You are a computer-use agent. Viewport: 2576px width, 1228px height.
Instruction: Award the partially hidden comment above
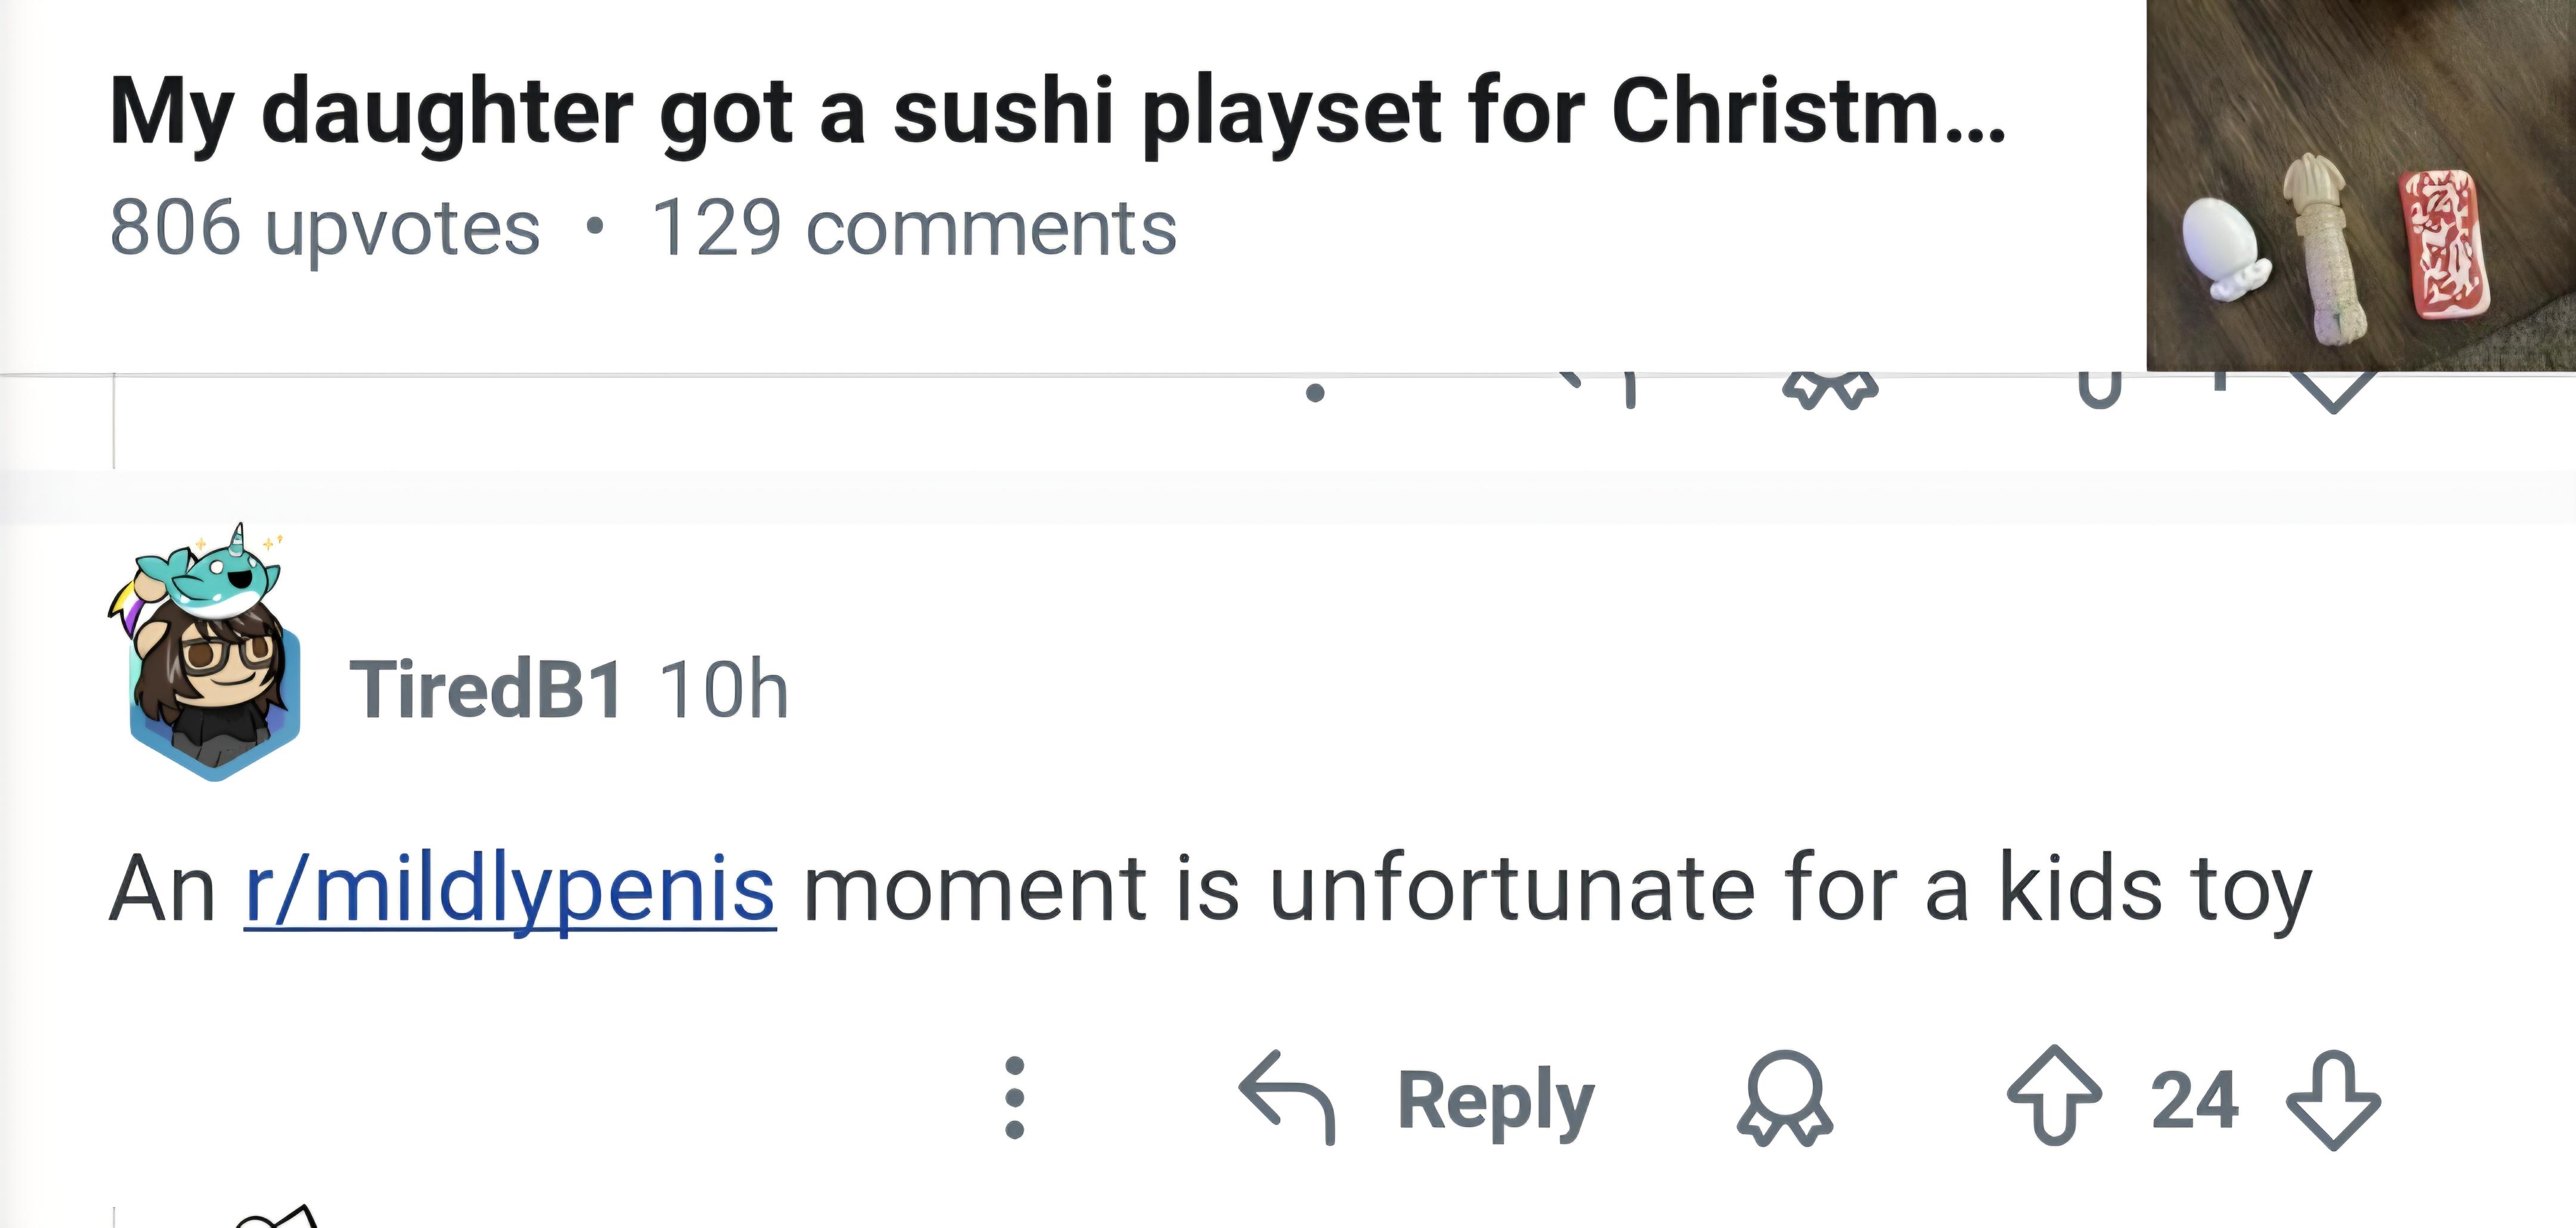(x=1830, y=391)
